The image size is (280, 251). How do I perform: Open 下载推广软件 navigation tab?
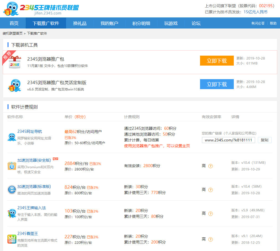(46, 23)
